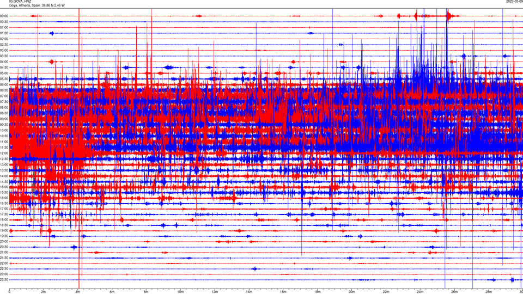Select the 01:00 trace time label
The width and height of the screenshot is (523, 294).
[4, 27]
